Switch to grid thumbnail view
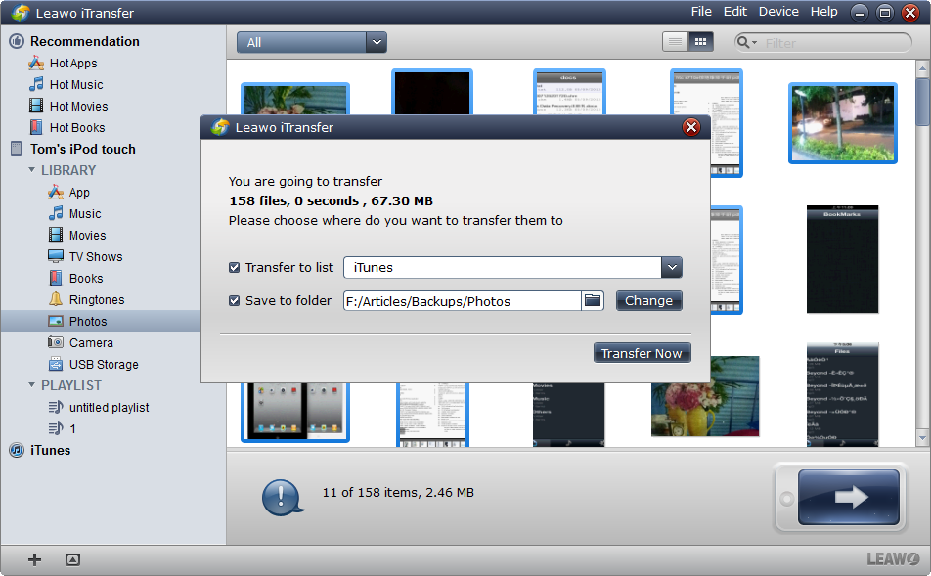931x576 pixels. point(700,42)
